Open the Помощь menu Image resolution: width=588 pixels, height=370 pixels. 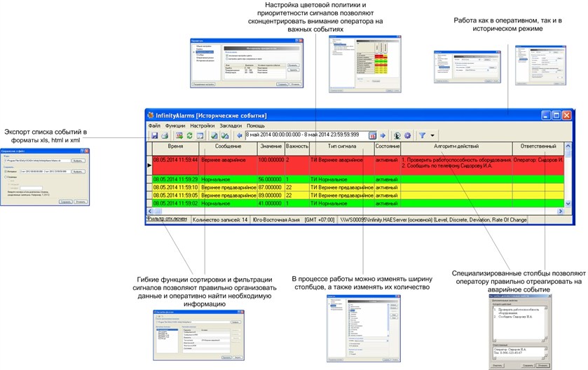[x=256, y=125]
